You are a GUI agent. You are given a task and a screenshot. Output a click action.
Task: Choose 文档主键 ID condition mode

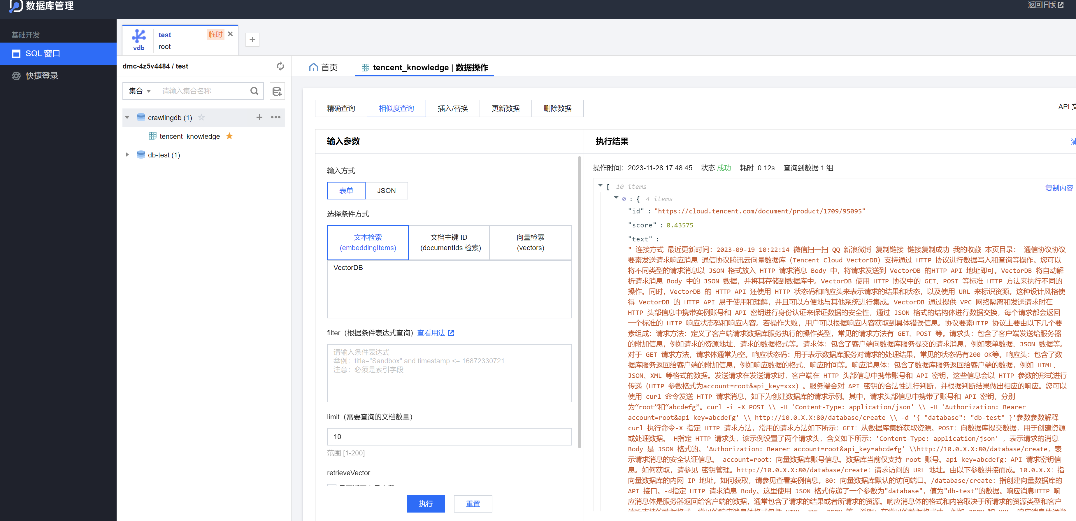[x=449, y=242]
